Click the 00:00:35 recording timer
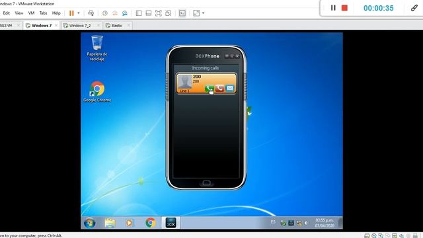Viewport: 423px width, 238px height. pyautogui.click(x=379, y=8)
